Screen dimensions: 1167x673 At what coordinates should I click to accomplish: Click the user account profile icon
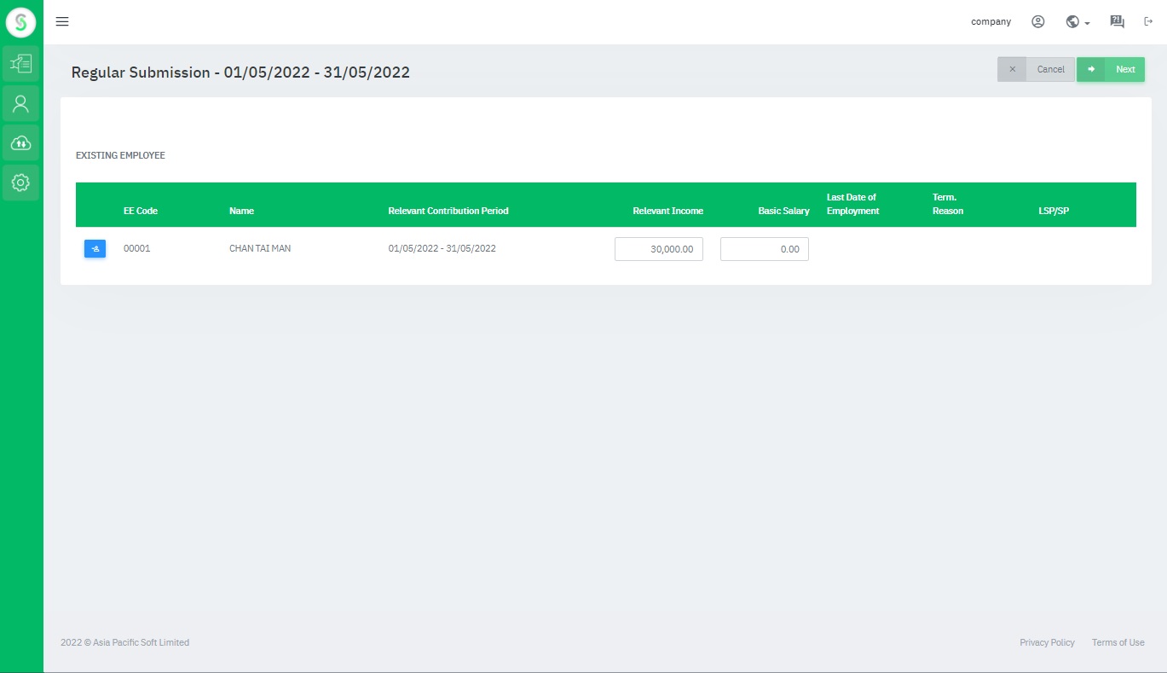(1038, 22)
